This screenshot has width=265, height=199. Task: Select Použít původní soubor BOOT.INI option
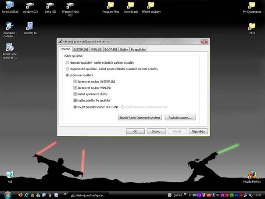click(x=75, y=107)
